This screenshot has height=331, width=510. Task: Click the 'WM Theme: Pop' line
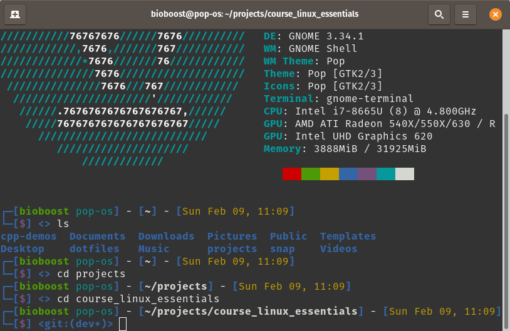pos(304,61)
